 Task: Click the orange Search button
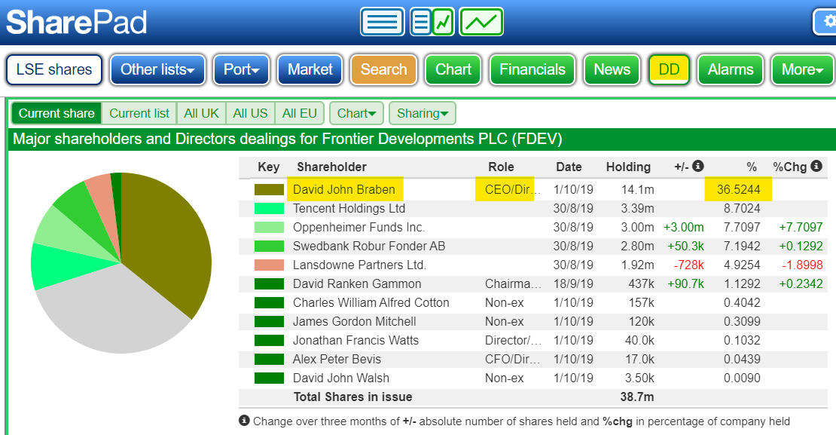tap(384, 69)
